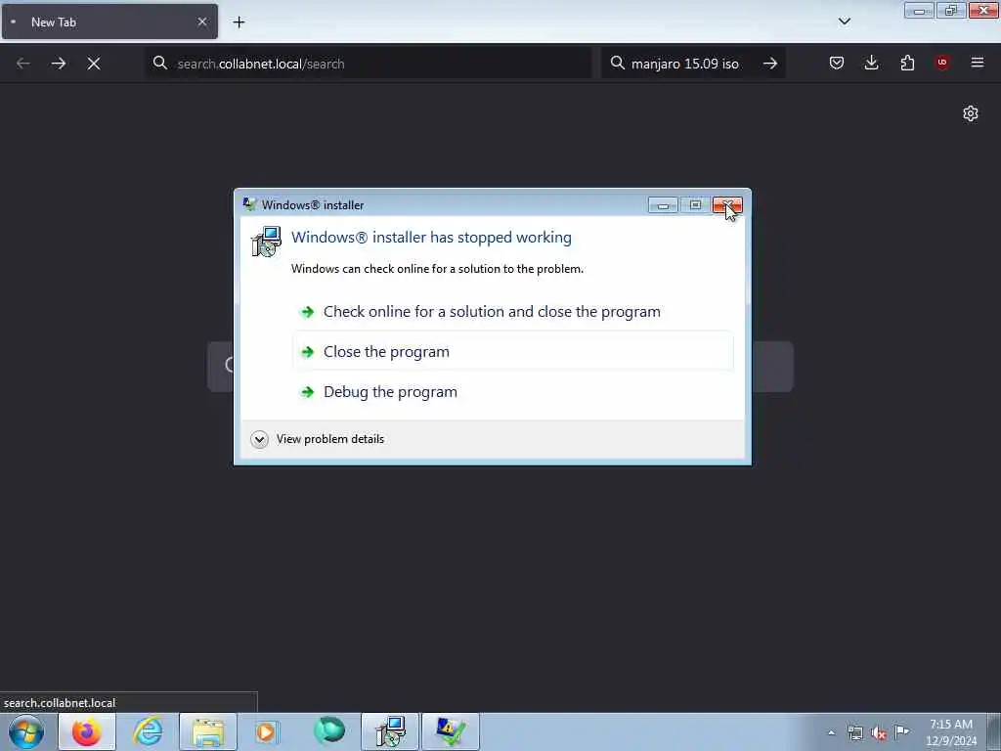The width and height of the screenshot is (1001, 751).
Task: Click the uBlock Origin toolbar icon
Action: (942, 63)
